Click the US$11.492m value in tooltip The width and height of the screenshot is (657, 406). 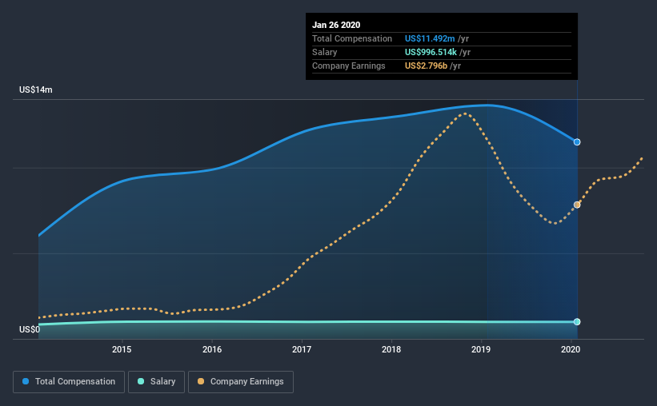click(x=430, y=38)
